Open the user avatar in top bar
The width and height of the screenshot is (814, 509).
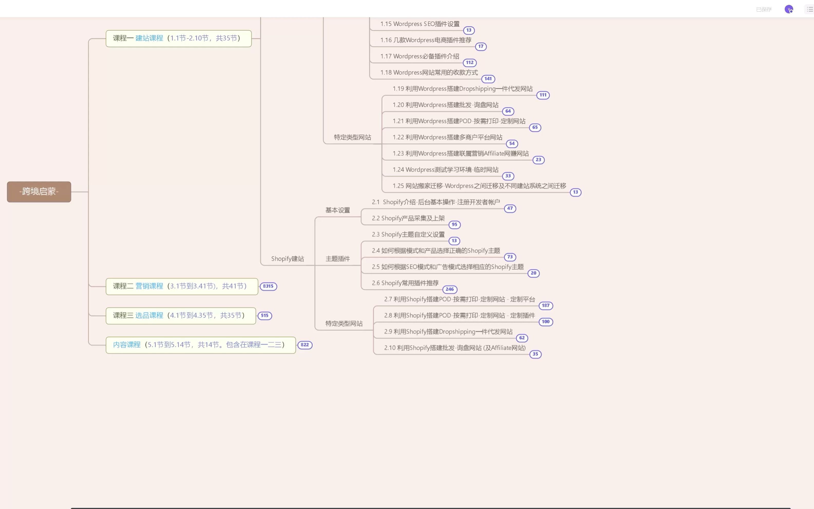[788, 9]
